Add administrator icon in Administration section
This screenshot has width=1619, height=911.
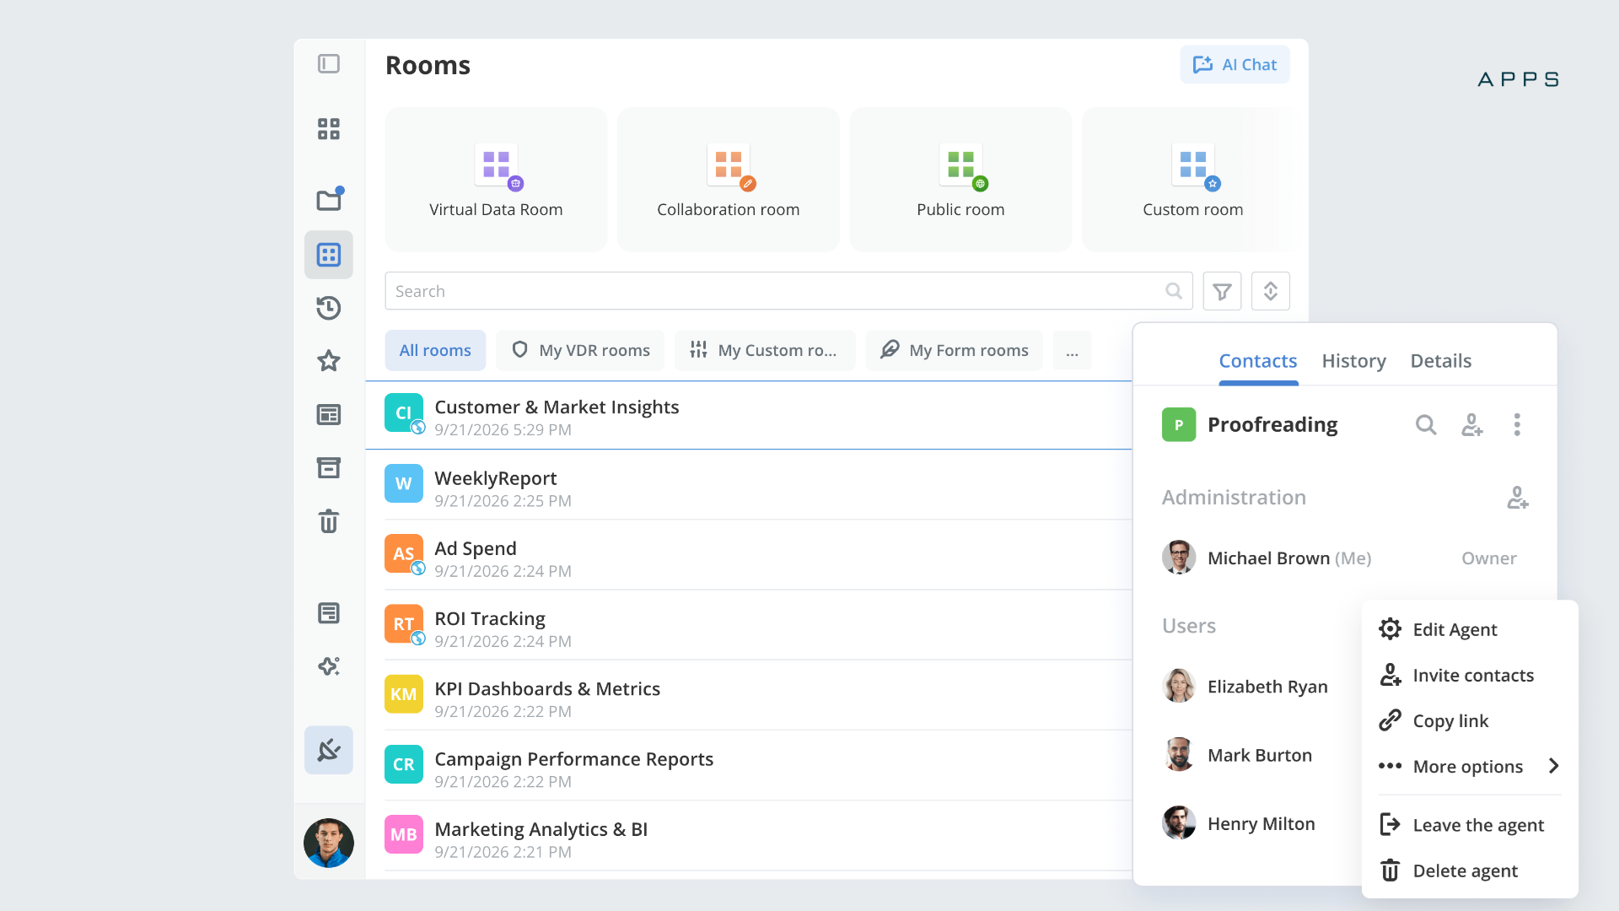tap(1518, 498)
